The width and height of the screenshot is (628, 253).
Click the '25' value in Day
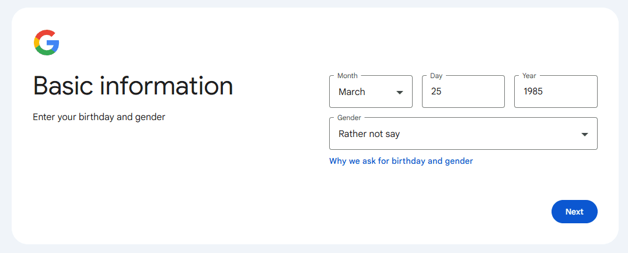(x=436, y=92)
